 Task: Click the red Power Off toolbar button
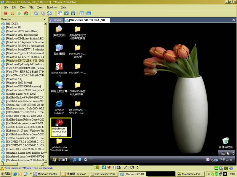coord(6,13)
